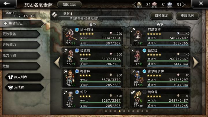Click right chevron beside level indicators
The height and width of the screenshot is (117, 208).
[x=184, y=5]
